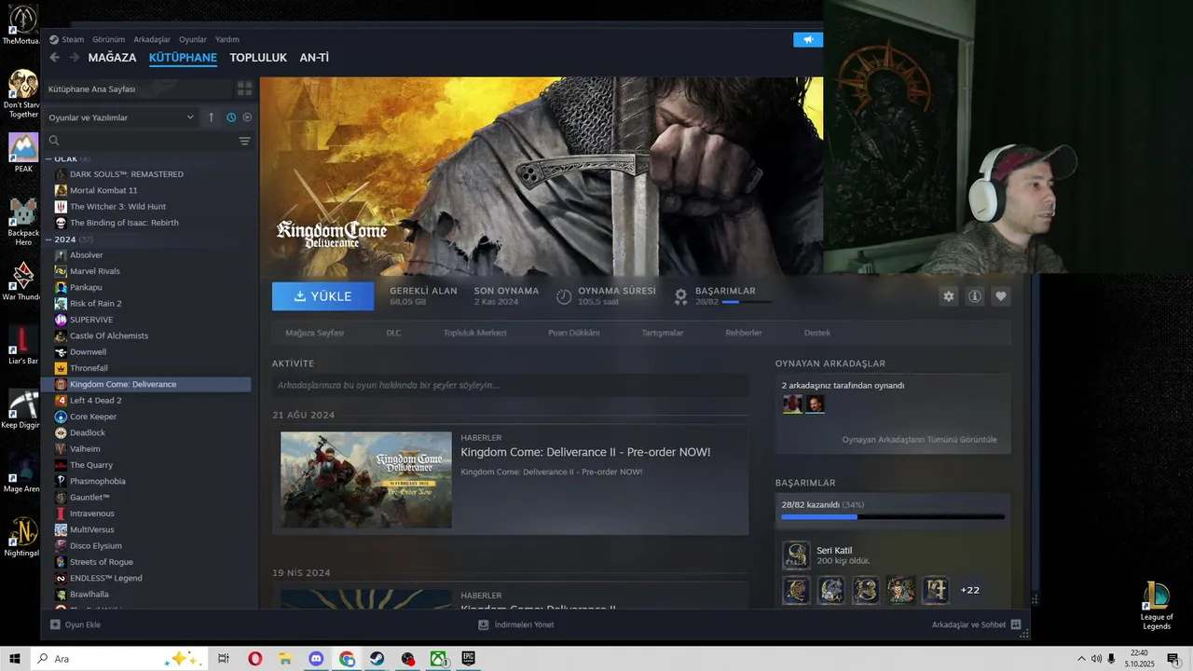Image resolution: width=1193 pixels, height=671 pixels.
Task: Open the AN-Tİ profile tab
Action: [314, 58]
